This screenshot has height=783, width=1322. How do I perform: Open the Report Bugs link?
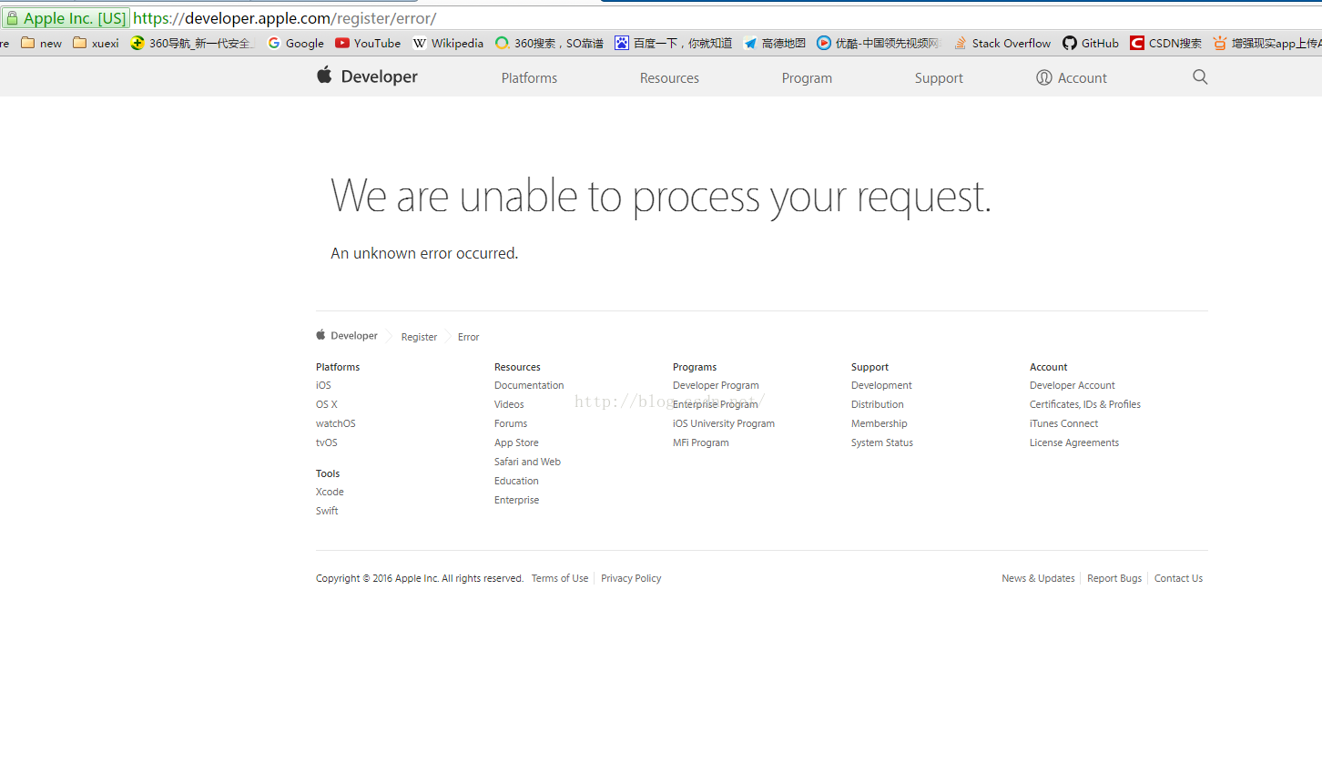coord(1114,578)
